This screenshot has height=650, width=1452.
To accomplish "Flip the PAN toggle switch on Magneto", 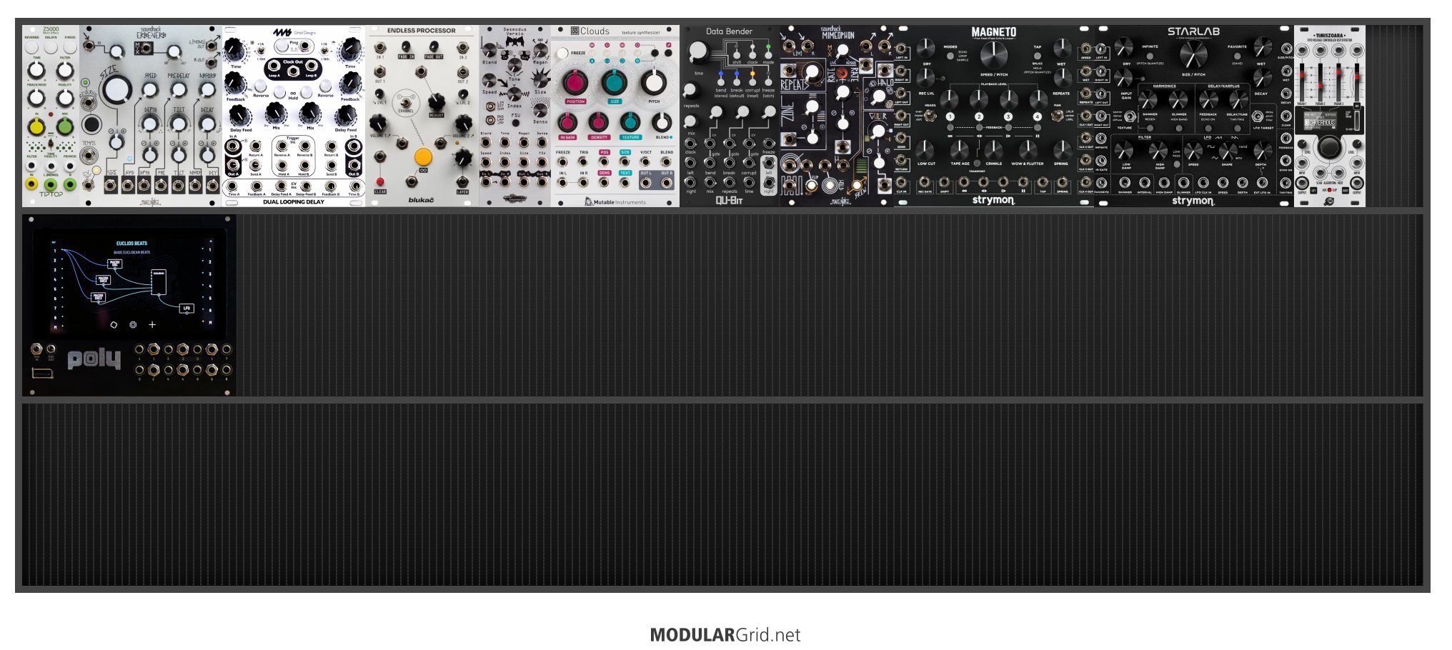I will 1057,115.
